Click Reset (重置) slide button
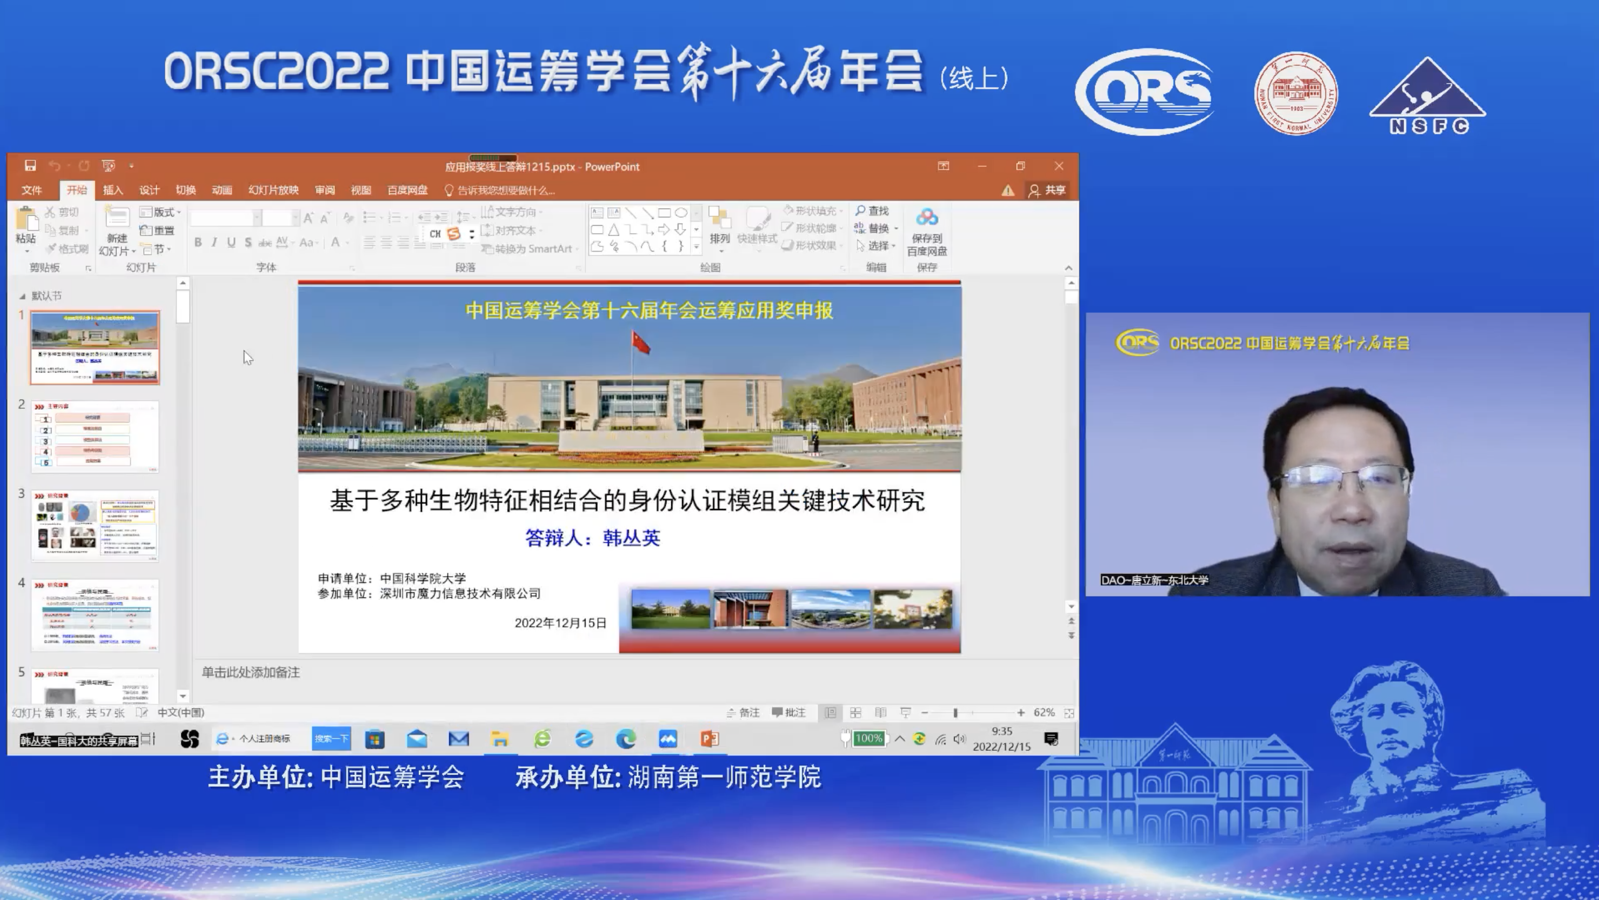1599x900 pixels. (x=158, y=230)
